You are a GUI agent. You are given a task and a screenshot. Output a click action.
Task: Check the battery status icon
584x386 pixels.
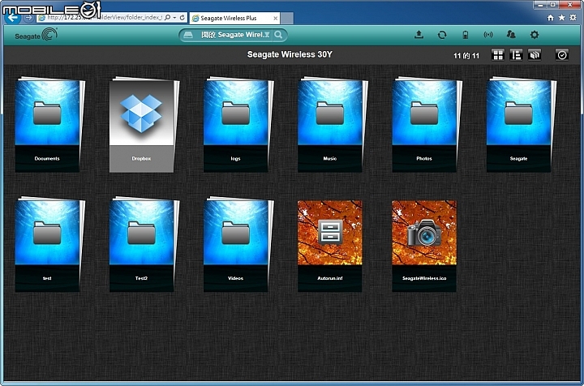click(x=465, y=35)
